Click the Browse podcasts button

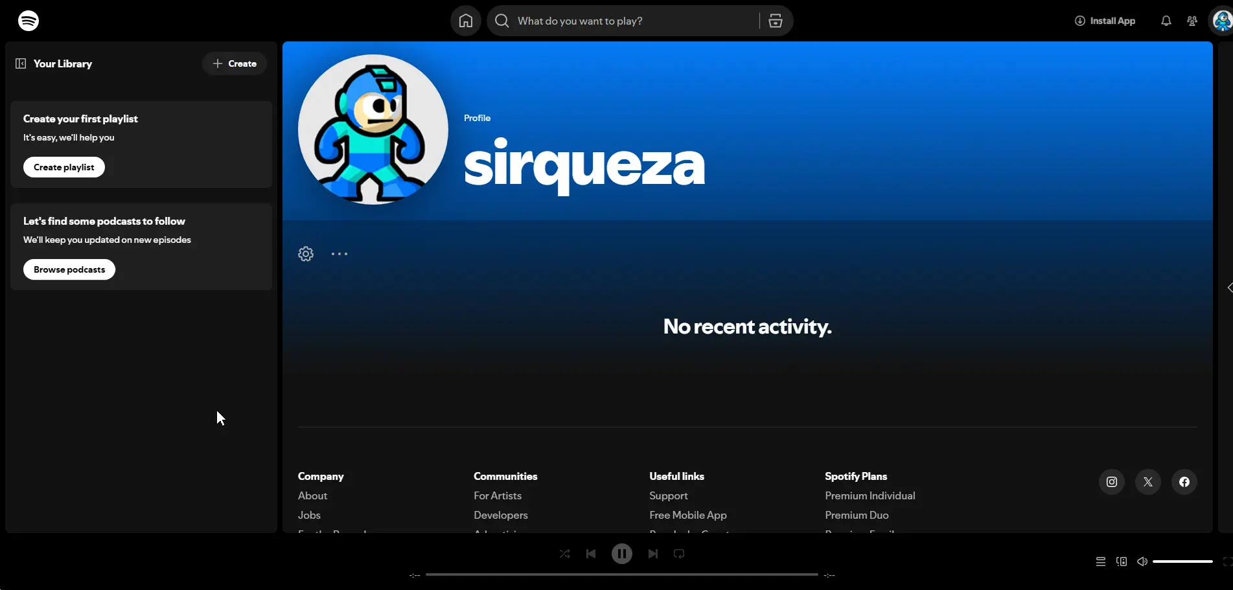tap(69, 269)
